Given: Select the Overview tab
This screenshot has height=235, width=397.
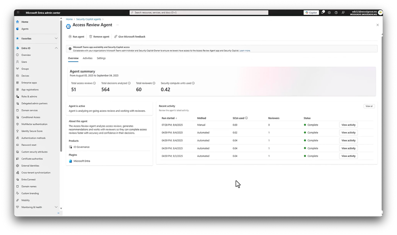Looking at the screenshot, I should [73, 58].
